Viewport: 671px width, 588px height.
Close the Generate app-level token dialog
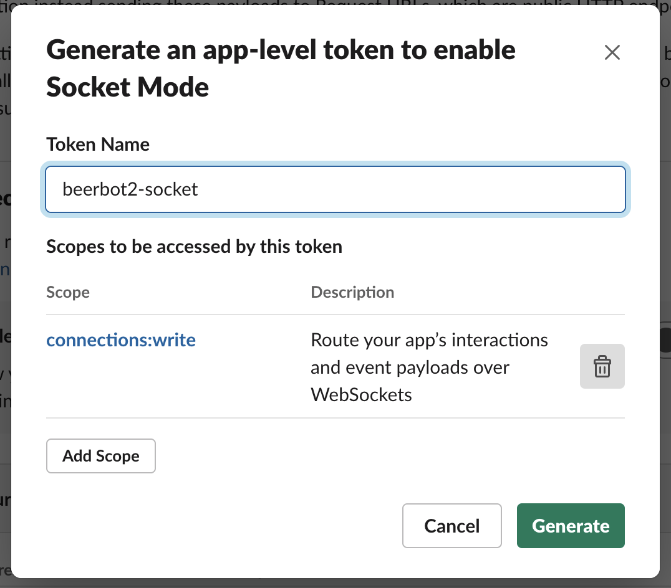(612, 53)
